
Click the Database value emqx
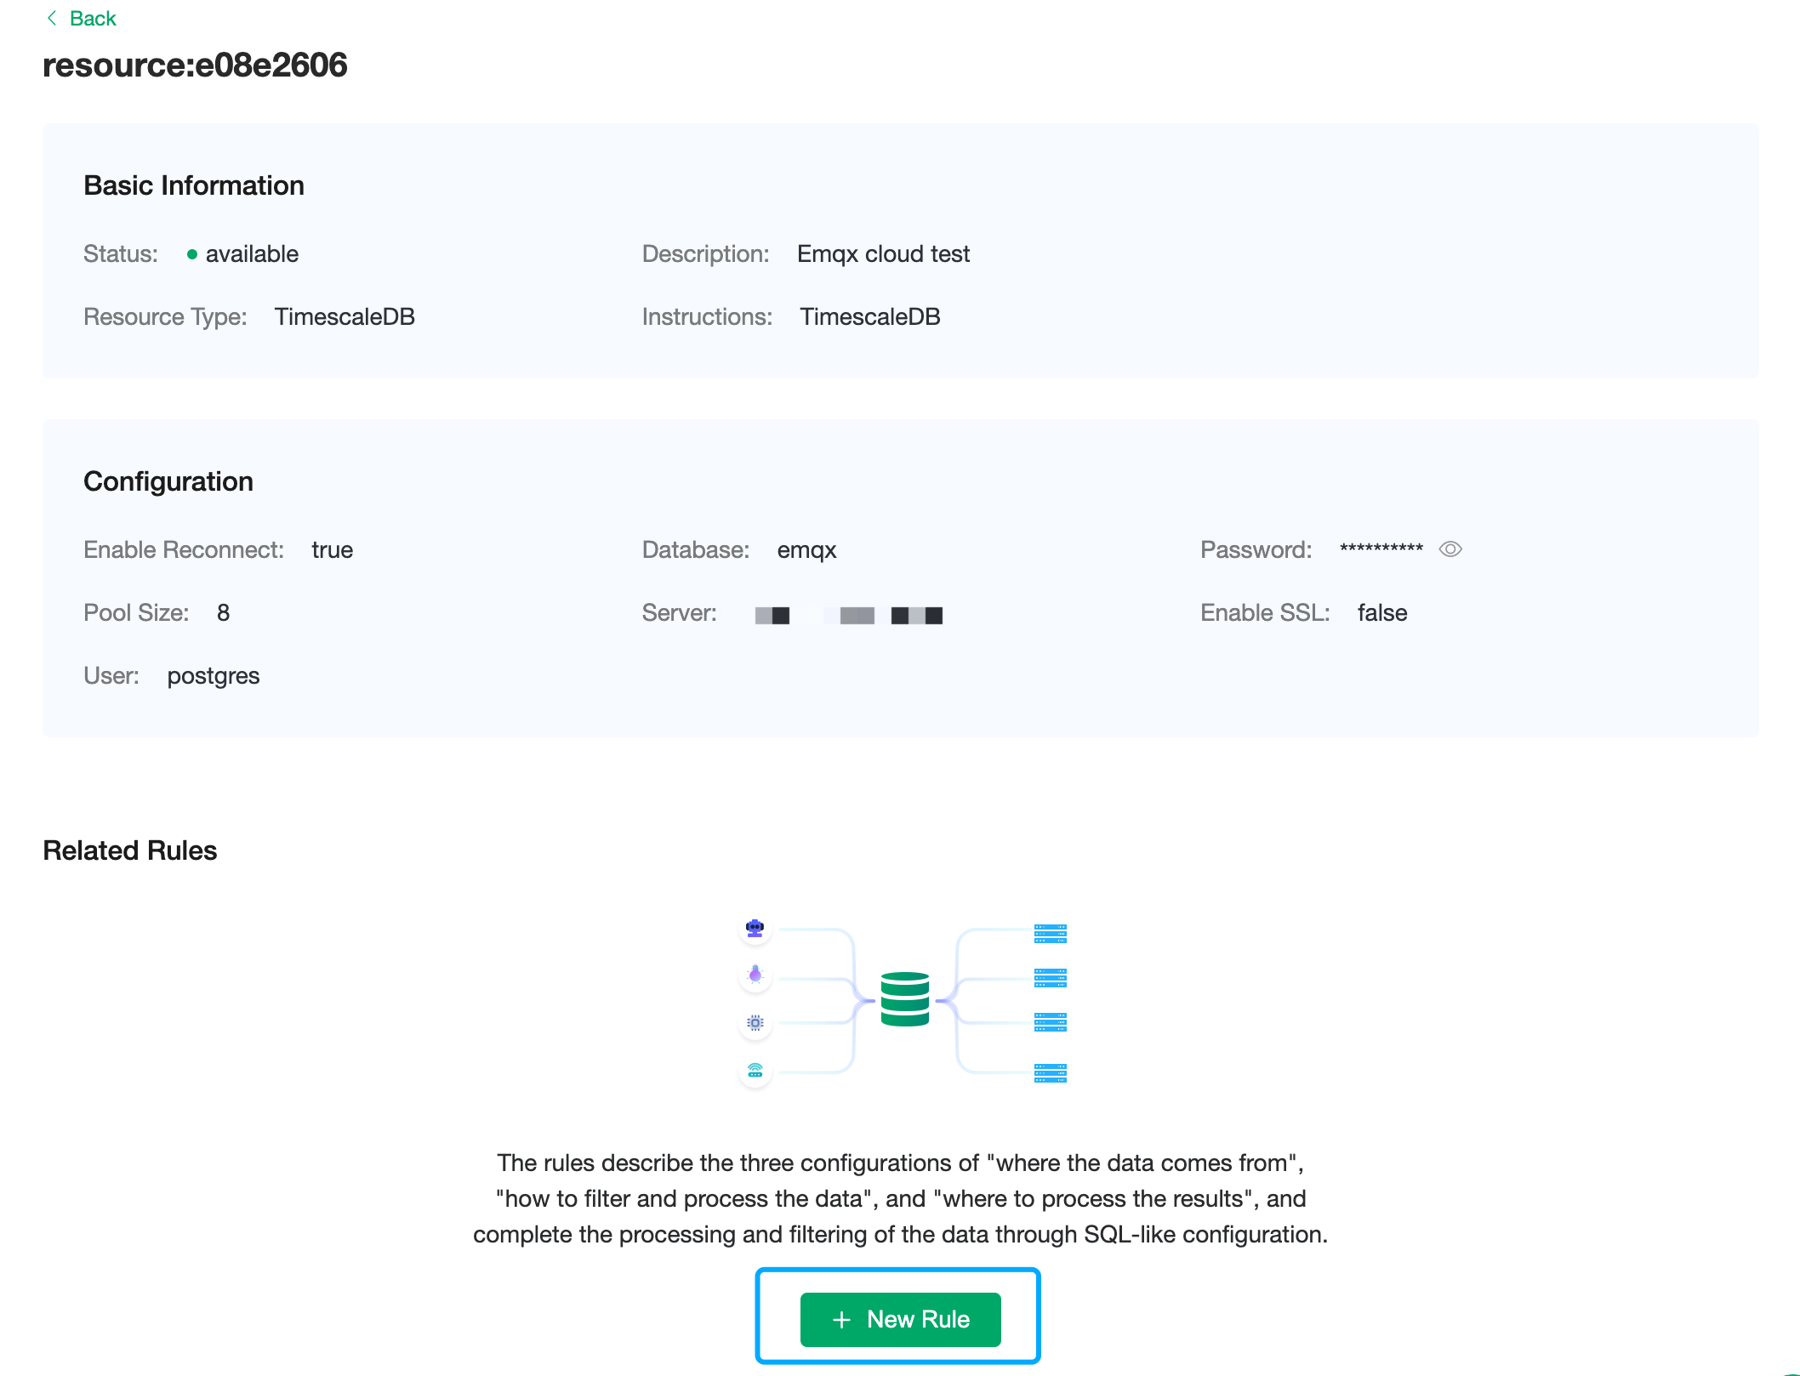point(806,550)
